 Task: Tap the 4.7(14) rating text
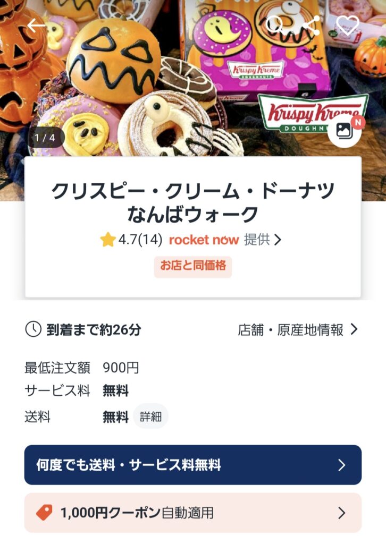click(x=140, y=240)
